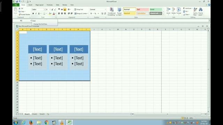Click the Decrease Font Size icon
Image resolution: width=223 pixels, height=125 pixels.
(x=55, y=9)
